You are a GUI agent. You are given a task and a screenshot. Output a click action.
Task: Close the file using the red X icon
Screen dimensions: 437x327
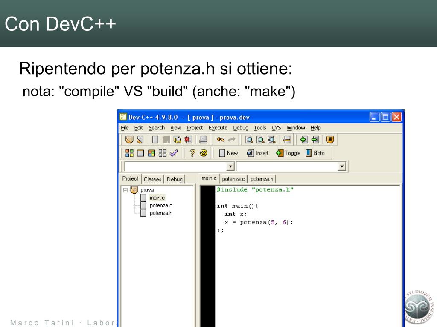tap(188, 140)
